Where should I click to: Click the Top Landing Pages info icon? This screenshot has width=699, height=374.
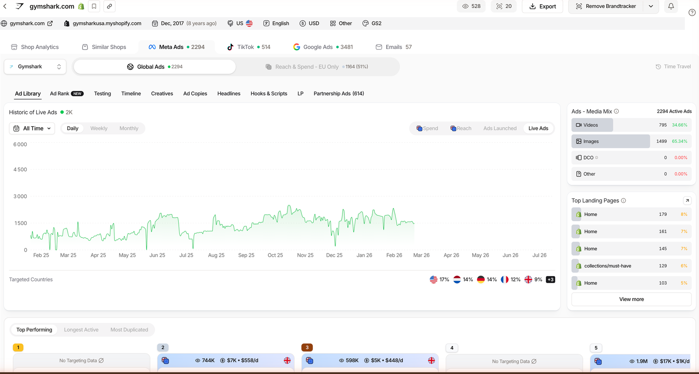(623, 201)
